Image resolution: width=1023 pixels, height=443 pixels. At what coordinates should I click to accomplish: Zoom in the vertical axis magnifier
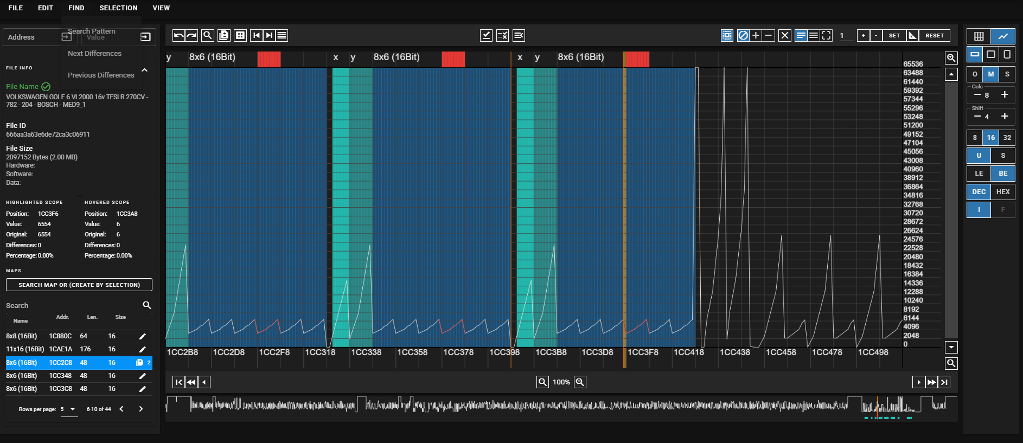(951, 57)
